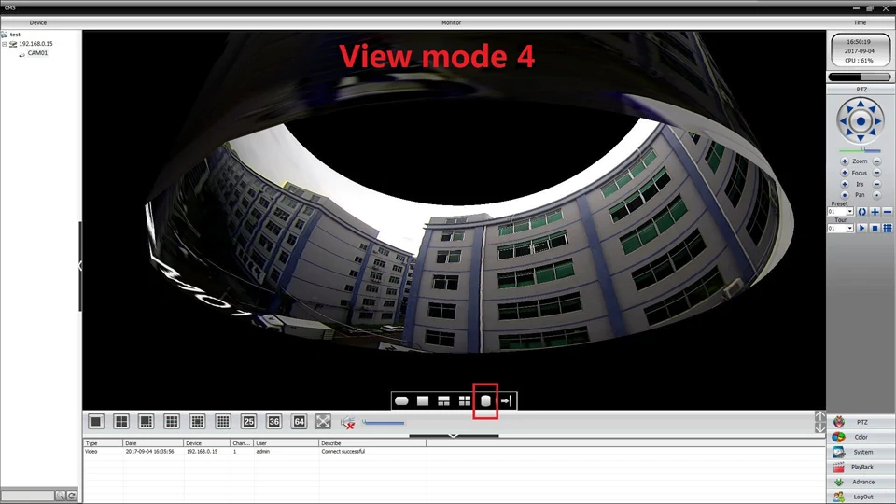
Task: Click the Zoom plus button
Action: [845, 161]
